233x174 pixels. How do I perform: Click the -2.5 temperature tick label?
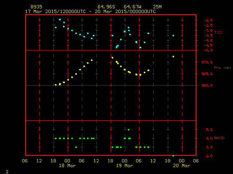tap(208, 25)
